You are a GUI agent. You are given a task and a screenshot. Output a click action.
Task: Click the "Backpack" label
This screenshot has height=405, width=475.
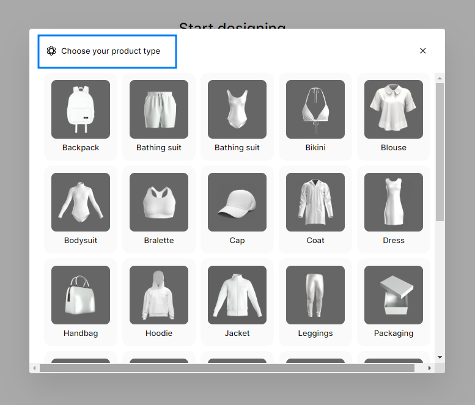pyautogui.click(x=81, y=148)
